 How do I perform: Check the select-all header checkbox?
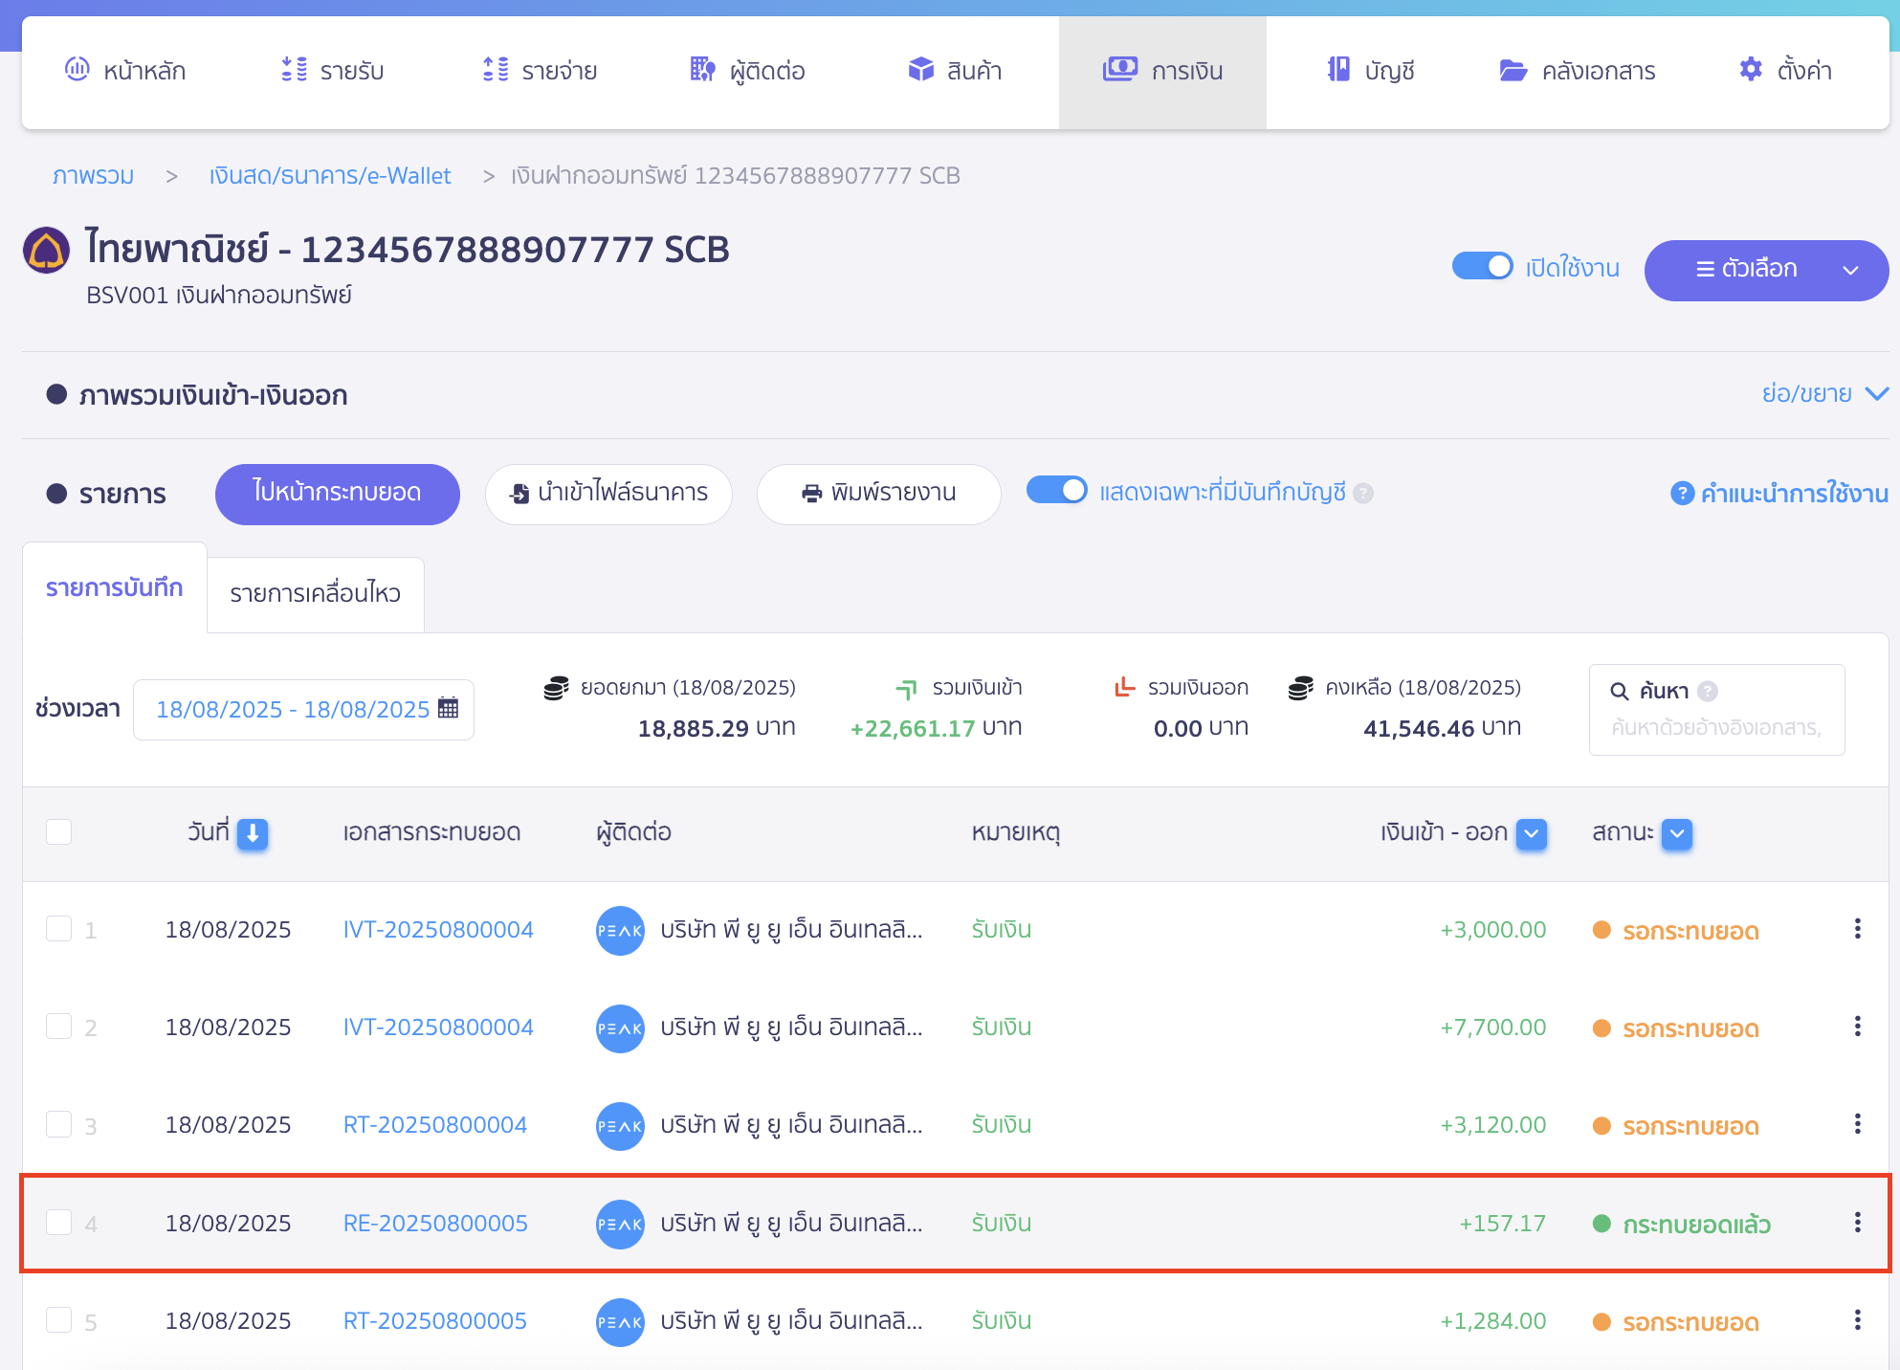pos(59,832)
